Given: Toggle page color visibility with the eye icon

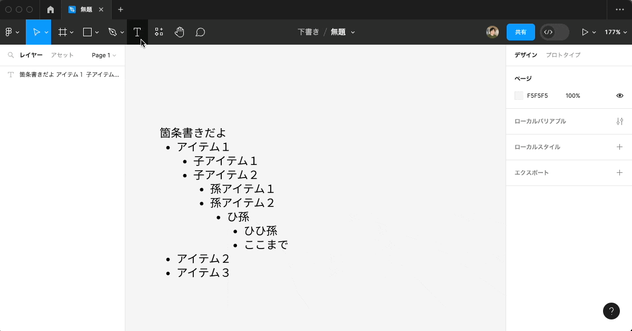Looking at the screenshot, I should pyautogui.click(x=620, y=96).
